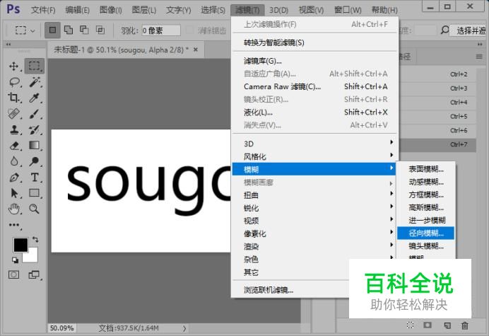489x336 pixels.
Task: Select the Brush tool
Action: click(x=35, y=114)
